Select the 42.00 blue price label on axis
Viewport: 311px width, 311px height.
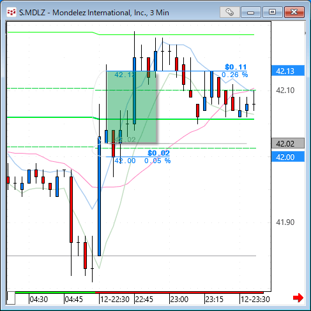[x=288, y=157]
